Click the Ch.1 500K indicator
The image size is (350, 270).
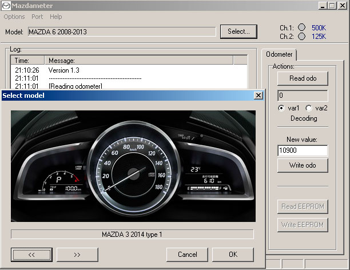click(302, 27)
